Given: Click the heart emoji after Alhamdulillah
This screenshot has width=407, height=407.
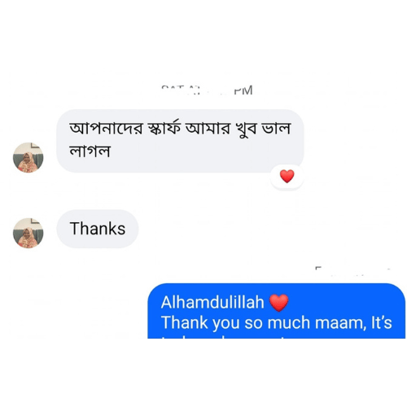Looking at the screenshot, I should coord(278,303).
